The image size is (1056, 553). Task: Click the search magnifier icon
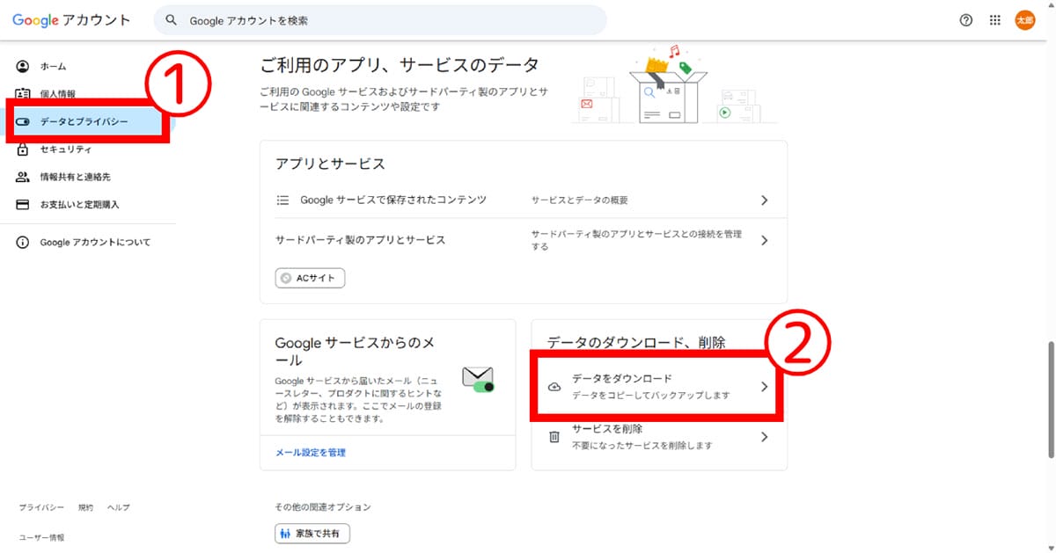[x=172, y=20]
